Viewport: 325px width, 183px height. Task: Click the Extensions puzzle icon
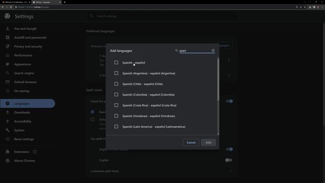click(x=8, y=151)
